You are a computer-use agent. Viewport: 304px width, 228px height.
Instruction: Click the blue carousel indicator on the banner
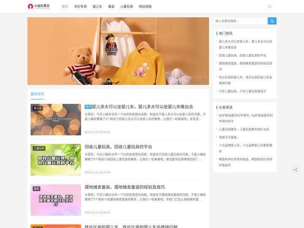[203, 80]
